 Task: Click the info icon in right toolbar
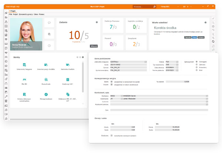[x=213, y=26]
